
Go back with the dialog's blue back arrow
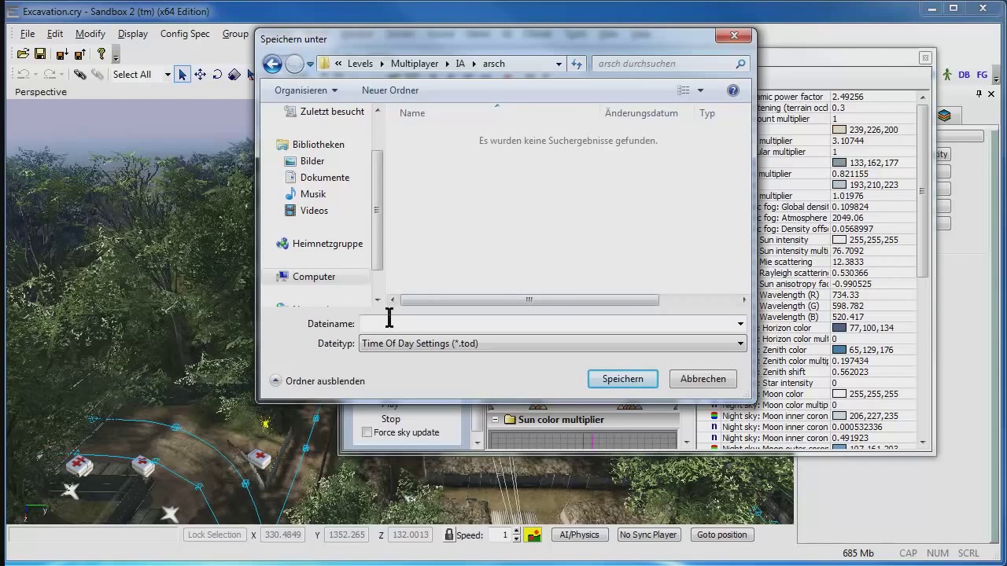[272, 64]
